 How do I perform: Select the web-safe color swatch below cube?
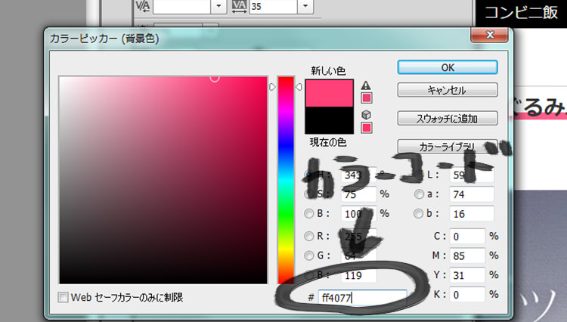(367, 128)
